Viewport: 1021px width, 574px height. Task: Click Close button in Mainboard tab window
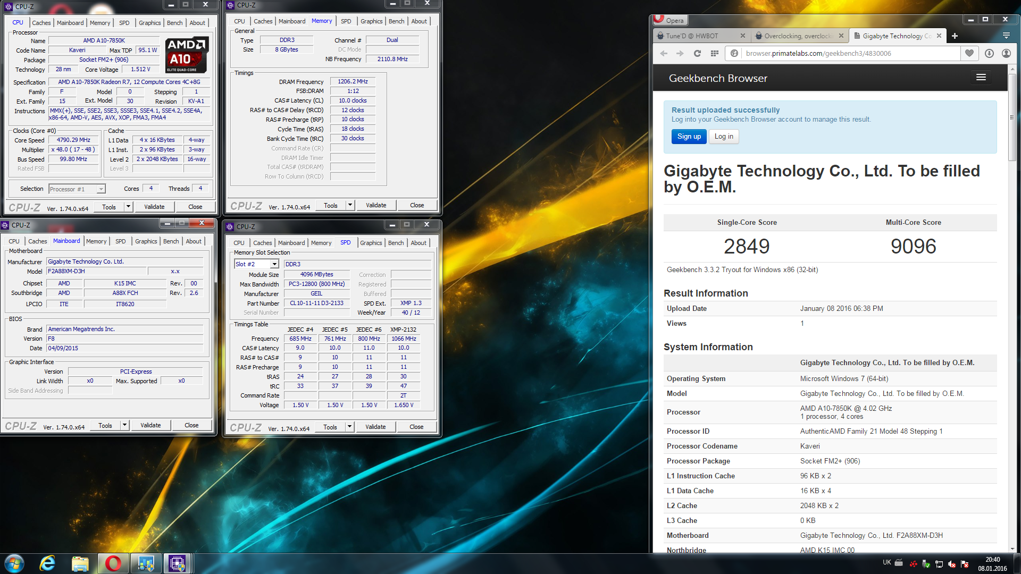[191, 425]
